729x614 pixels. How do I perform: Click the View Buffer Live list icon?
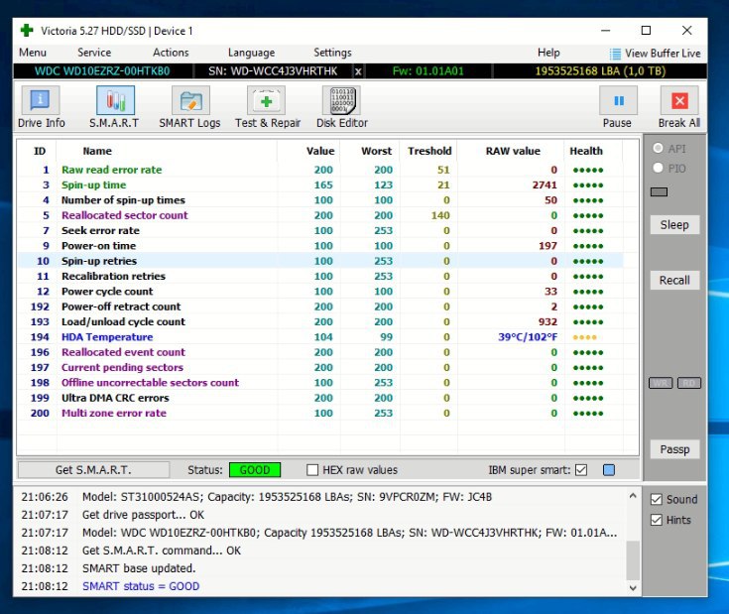[615, 54]
